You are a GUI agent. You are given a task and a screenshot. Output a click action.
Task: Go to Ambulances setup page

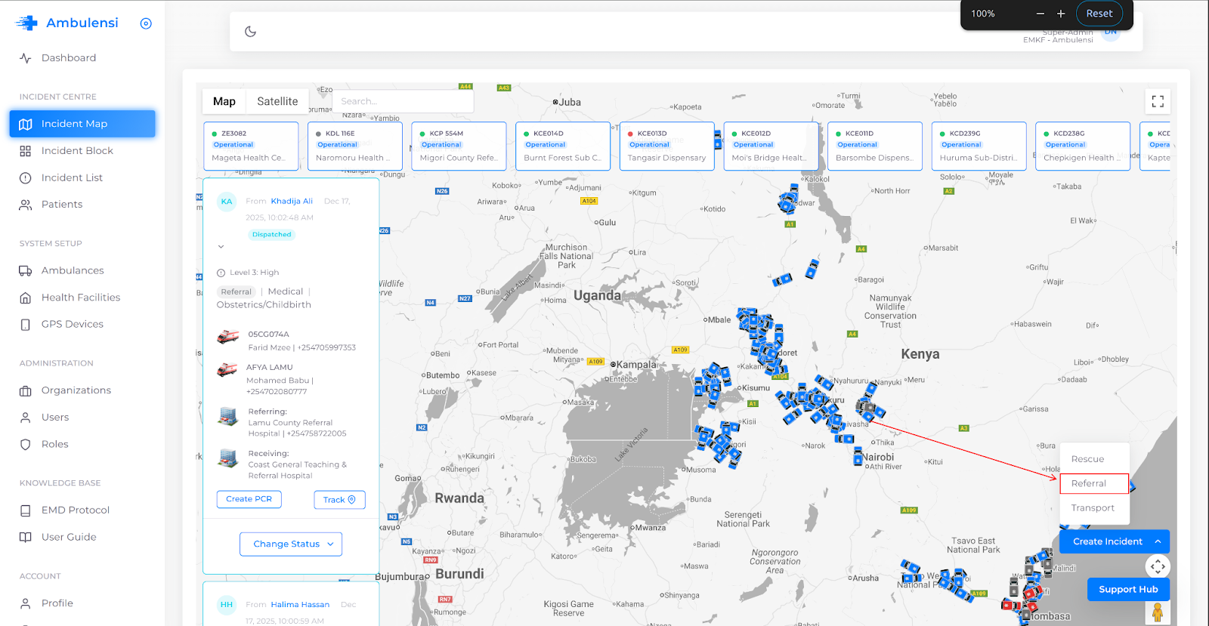click(73, 270)
